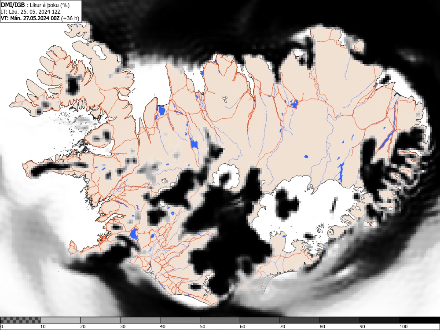
Task: Click the "0" scale label
Action: pos(2,326)
